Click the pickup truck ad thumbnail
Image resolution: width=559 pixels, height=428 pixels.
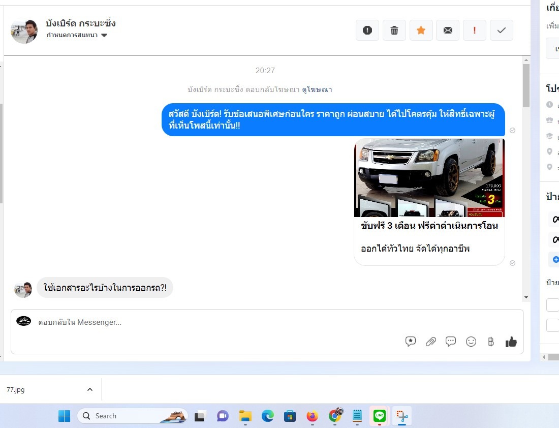429,177
